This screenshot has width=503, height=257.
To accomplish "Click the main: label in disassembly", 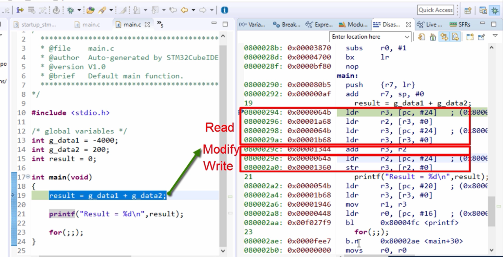I will tap(347, 76).
